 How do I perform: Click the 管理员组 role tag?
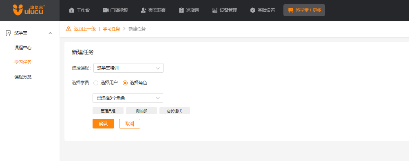click(x=108, y=111)
